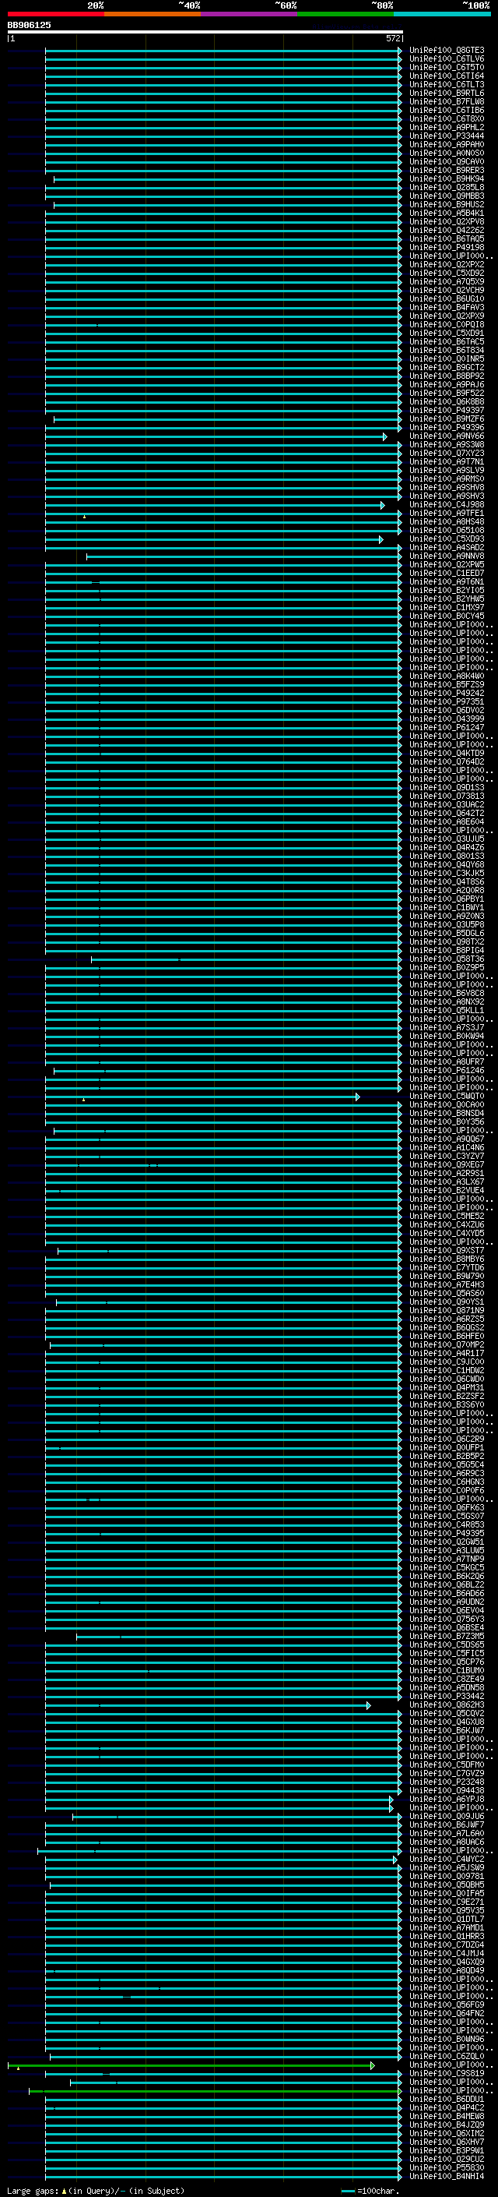498x2197 pixels.
Task: Select hit UniRef100_P55830
Action: [447, 2168]
